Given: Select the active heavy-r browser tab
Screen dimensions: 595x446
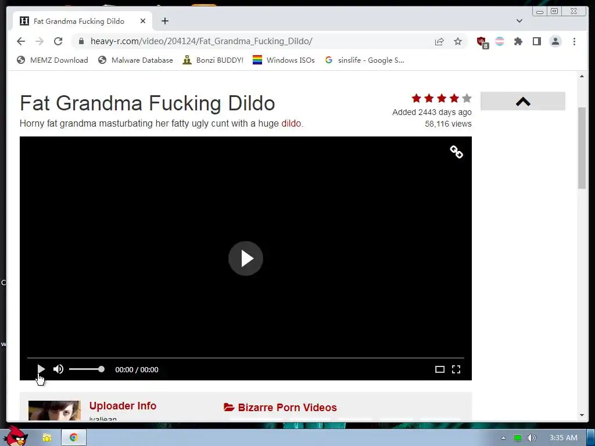Looking at the screenshot, I should 83,21.
